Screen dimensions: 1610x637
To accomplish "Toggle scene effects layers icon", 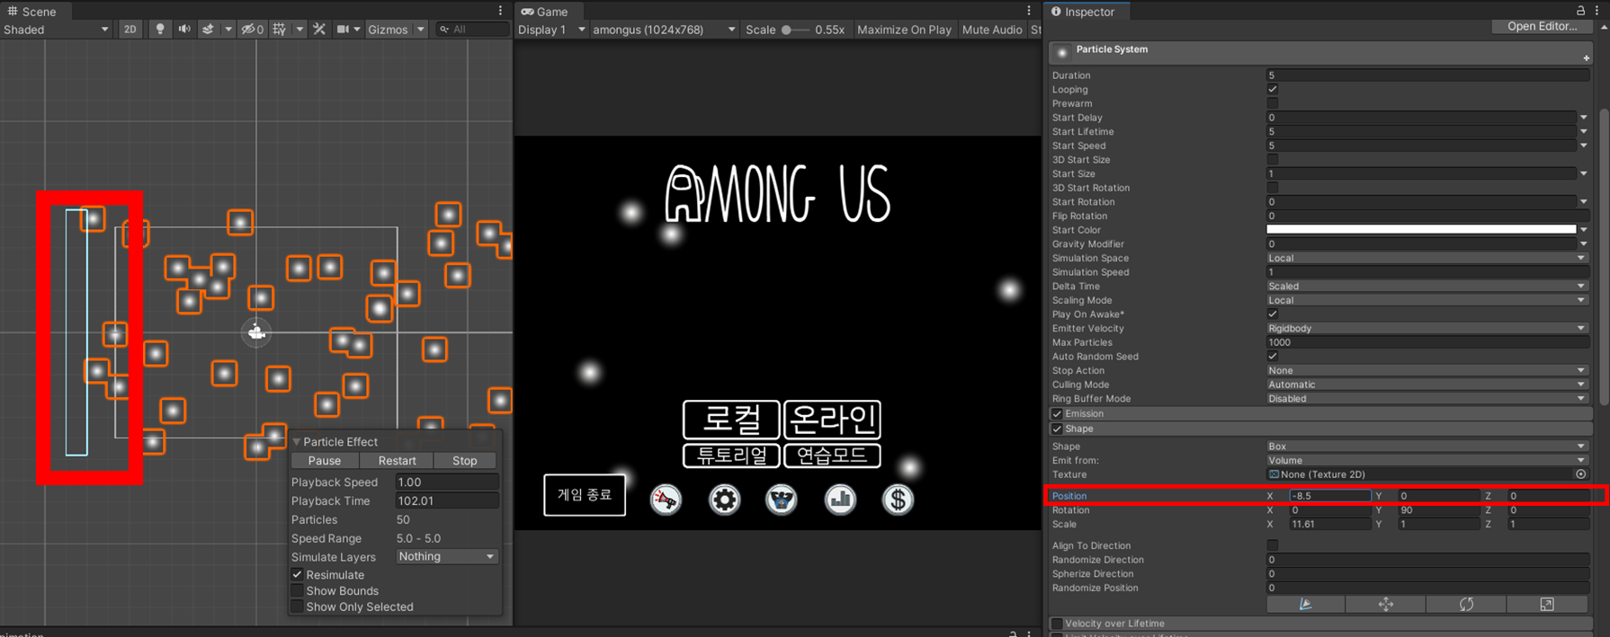I will [208, 29].
